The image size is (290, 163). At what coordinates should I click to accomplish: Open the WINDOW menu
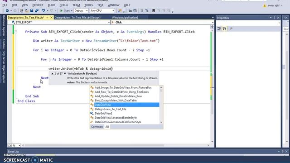pos(114,5)
